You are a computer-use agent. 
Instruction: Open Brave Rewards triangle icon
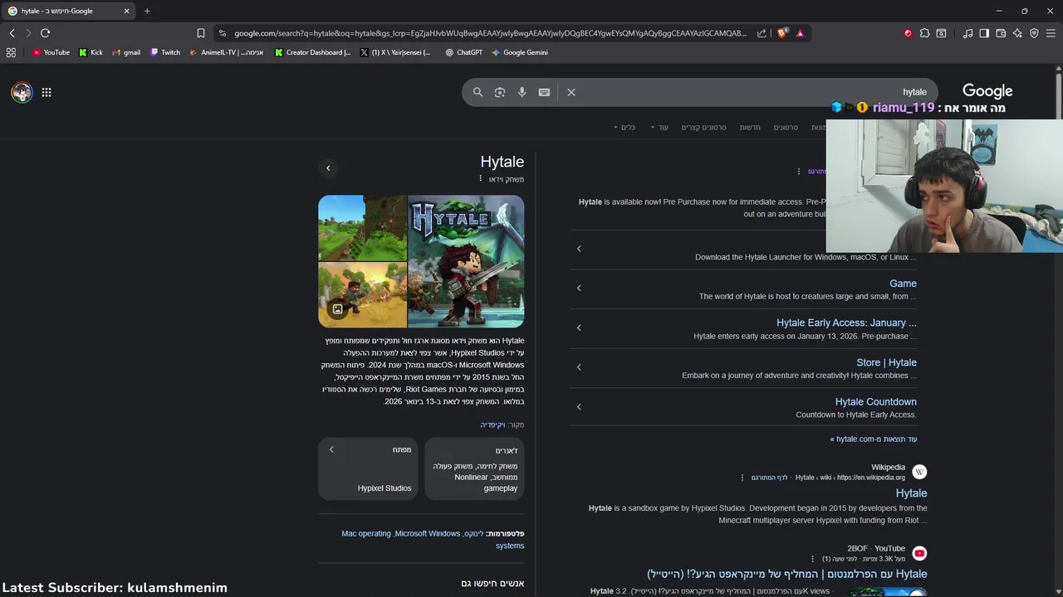[800, 33]
